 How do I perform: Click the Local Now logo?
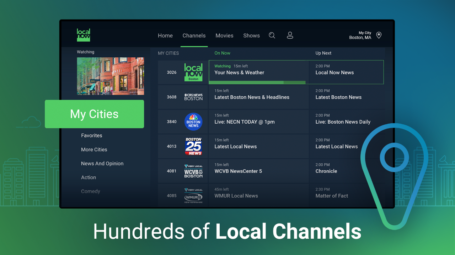click(x=84, y=35)
